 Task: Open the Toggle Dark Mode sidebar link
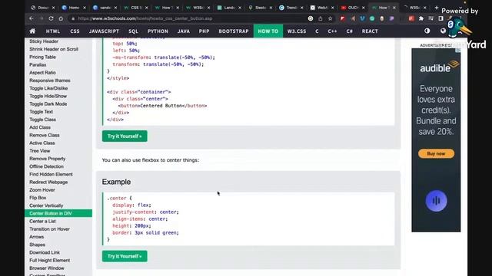[x=48, y=104]
